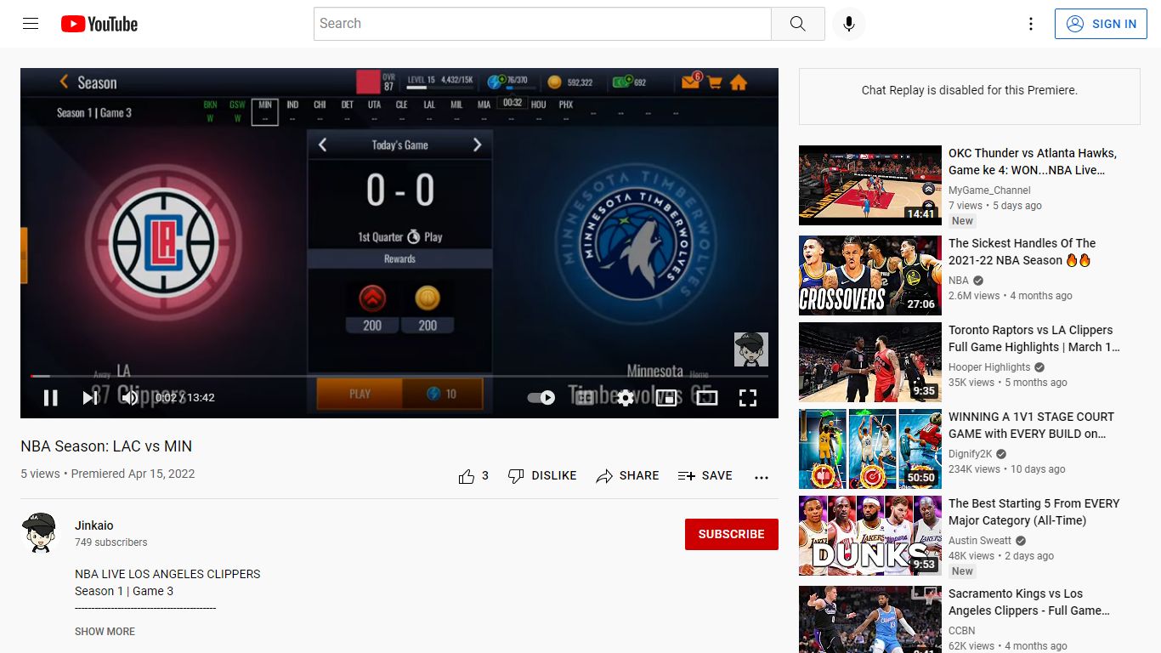Open the Jinkaio channel name link
The height and width of the screenshot is (653, 1161).
tap(94, 525)
